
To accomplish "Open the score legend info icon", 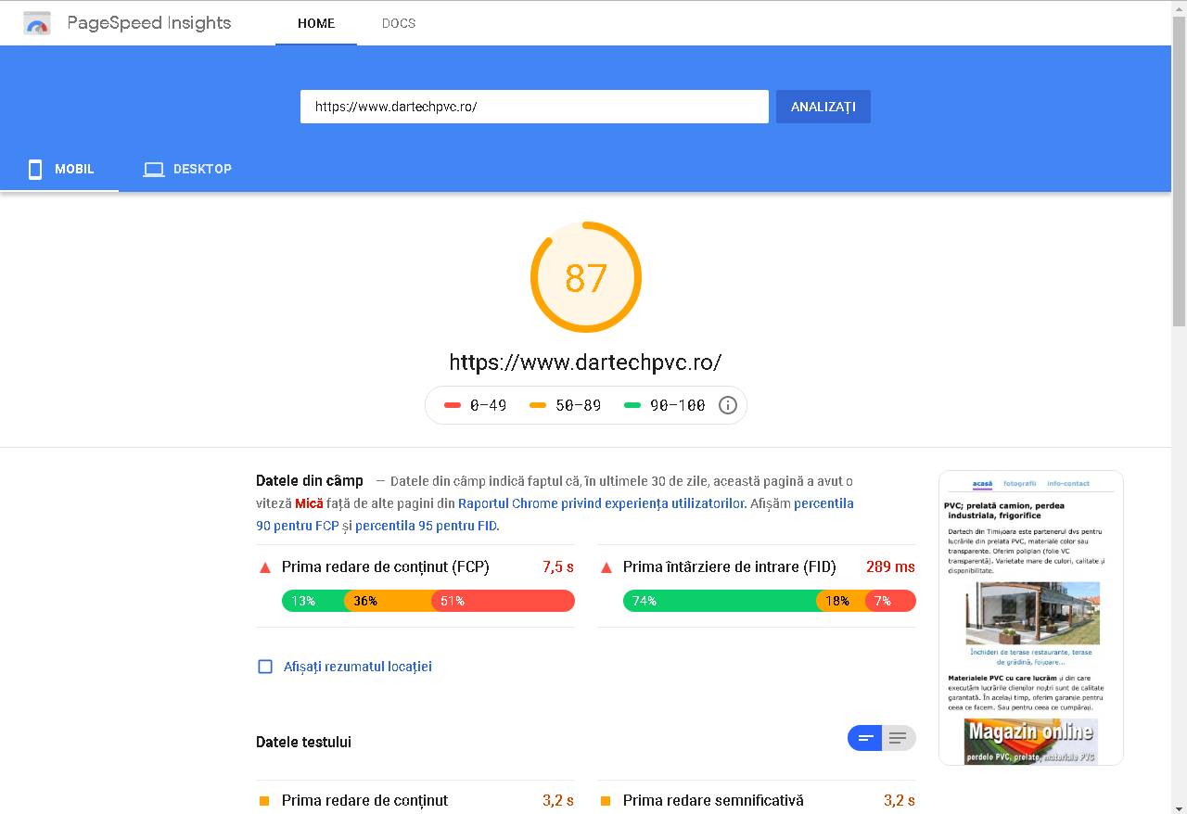I will (728, 405).
